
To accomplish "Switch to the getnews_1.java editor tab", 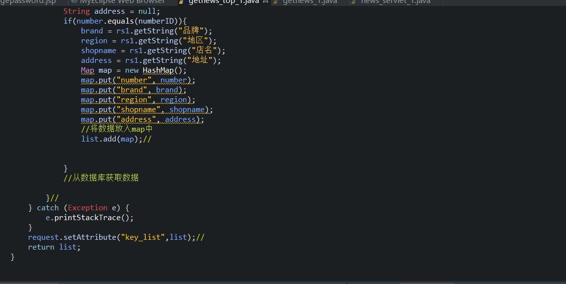I will pyautogui.click(x=309, y=2).
